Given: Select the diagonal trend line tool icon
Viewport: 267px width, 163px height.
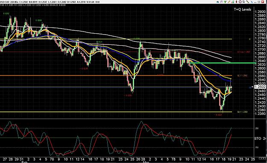Looking at the screenshot, I should pyautogui.click(x=248, y=2).
